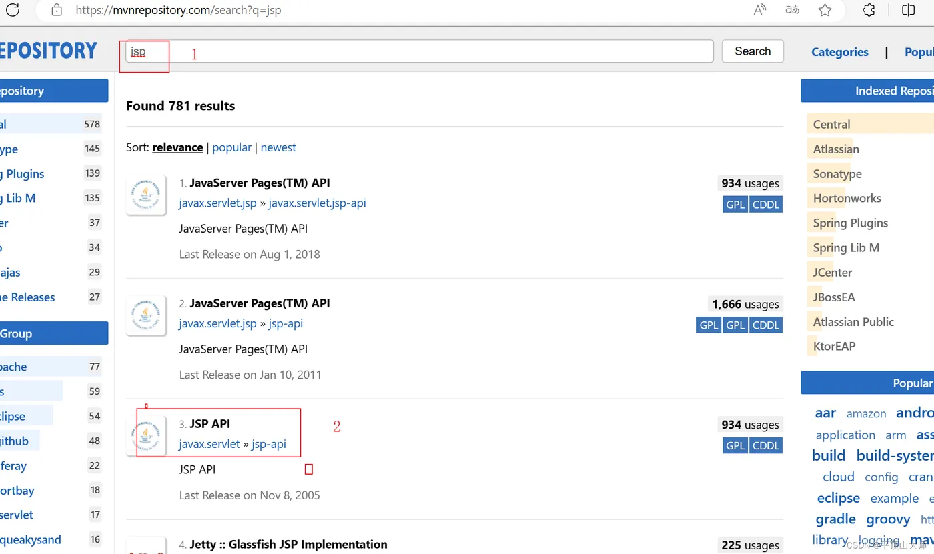Open the build tag

point(829,455)
